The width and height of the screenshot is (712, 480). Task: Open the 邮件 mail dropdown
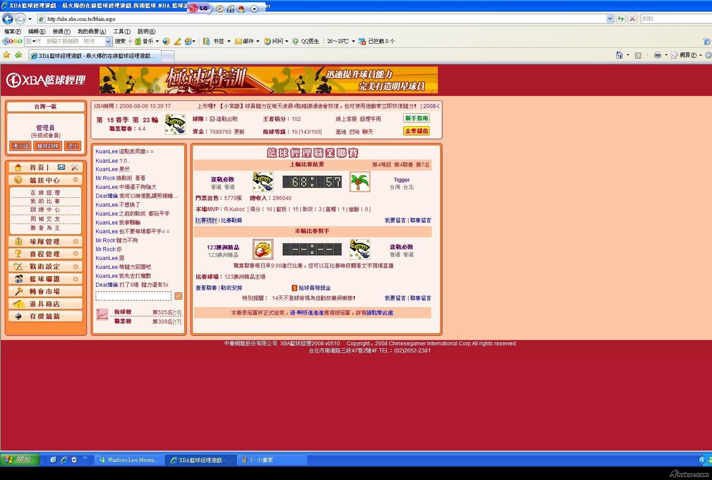point(258,41)
